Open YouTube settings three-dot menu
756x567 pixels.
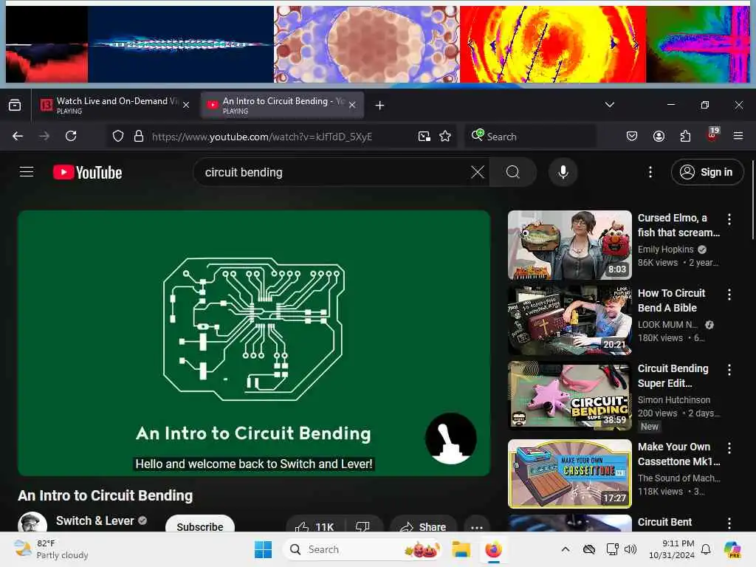click(650, 172)
